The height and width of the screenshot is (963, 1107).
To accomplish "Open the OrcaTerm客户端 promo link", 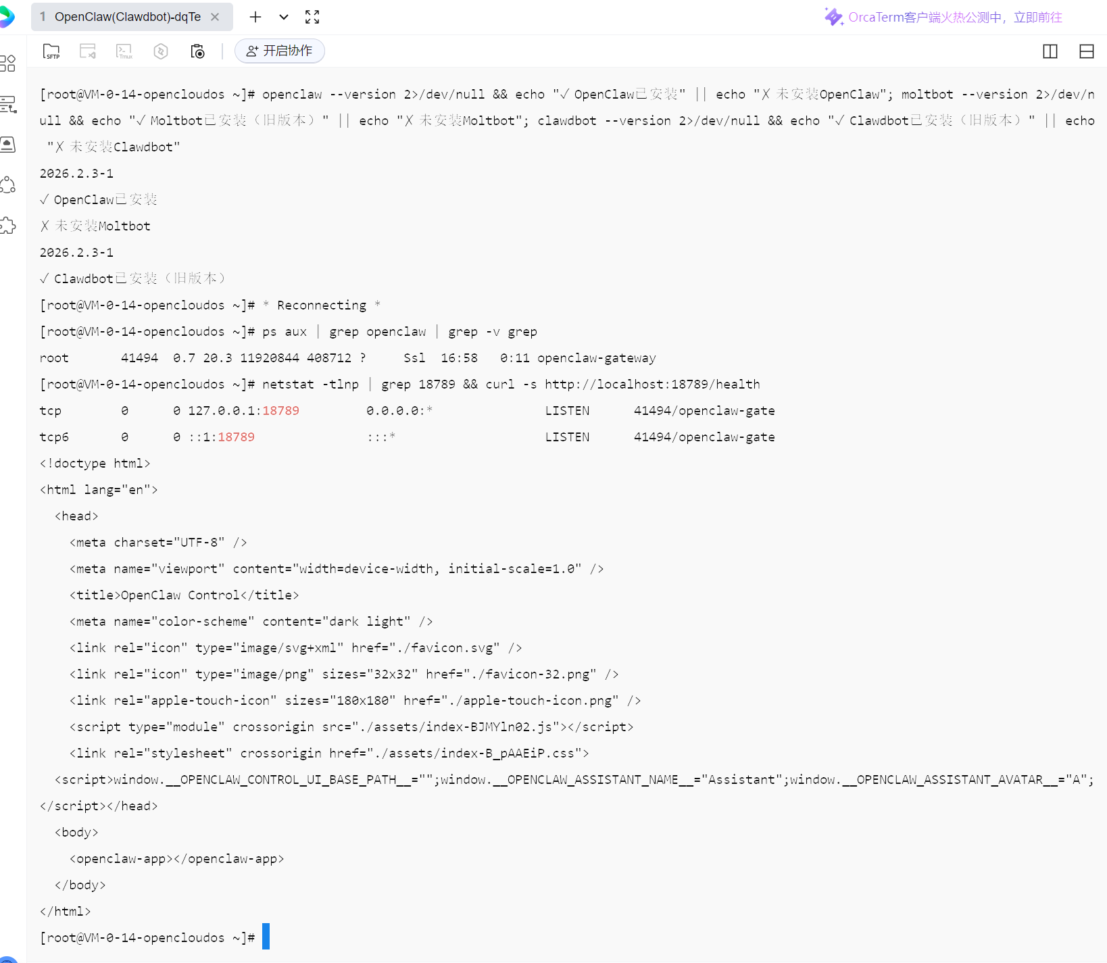I will point(955,17).
